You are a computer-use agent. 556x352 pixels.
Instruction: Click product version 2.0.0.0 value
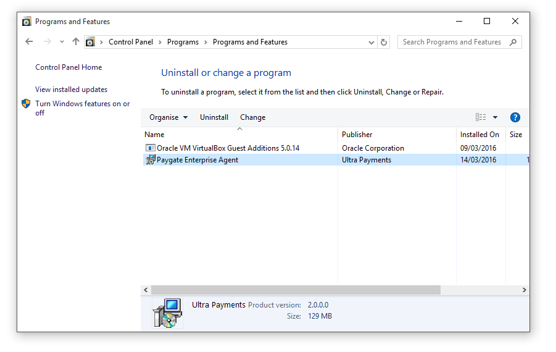point(318,305)
